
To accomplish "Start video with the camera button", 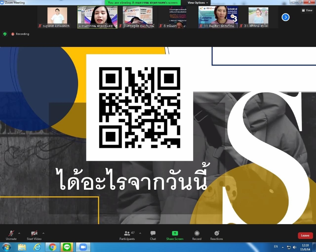I will (34, 235).
